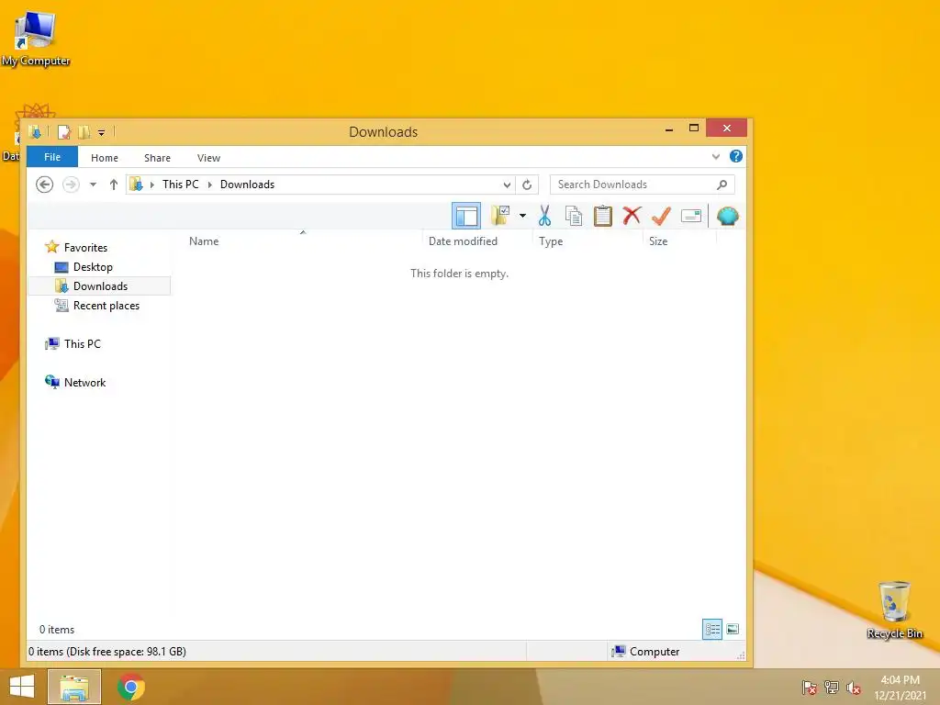940x705 pixels.
Task: Select Downloads in navigation pane
Action: [x=99, y=286]
